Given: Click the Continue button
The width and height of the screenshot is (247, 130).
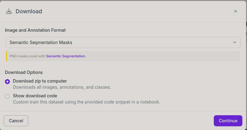Looking at the screenshot, I should tap(228, 121).
